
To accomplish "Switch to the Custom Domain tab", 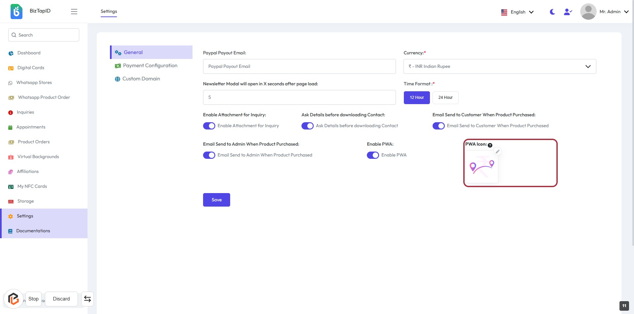I will (x=141, y=79).
